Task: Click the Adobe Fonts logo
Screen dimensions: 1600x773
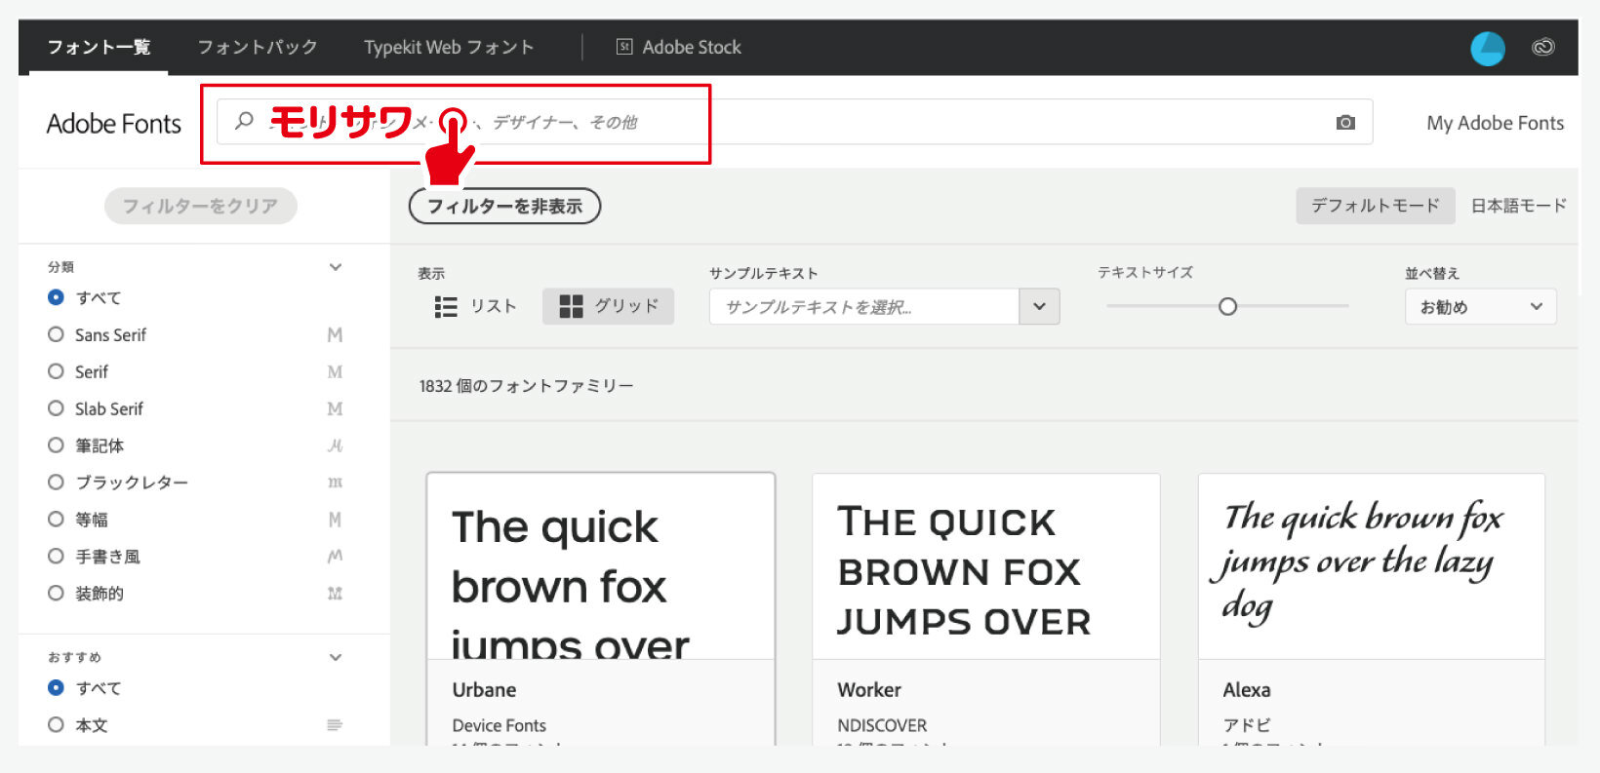Action: (x=114, y=124)
